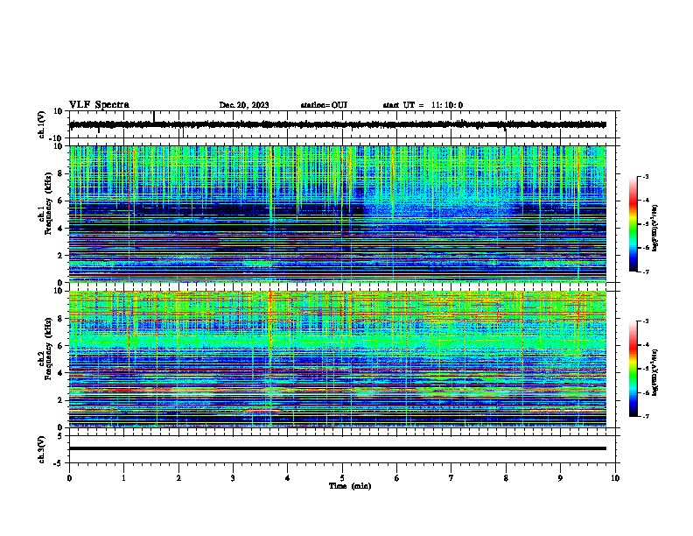Image resolution: width=693 pixels, height=536 pixels.
Task: Click time axis tick label "4"
Action: pos(288,478)
